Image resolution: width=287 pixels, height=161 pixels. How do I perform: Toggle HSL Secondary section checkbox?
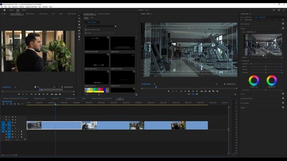[x=283, y=103]
